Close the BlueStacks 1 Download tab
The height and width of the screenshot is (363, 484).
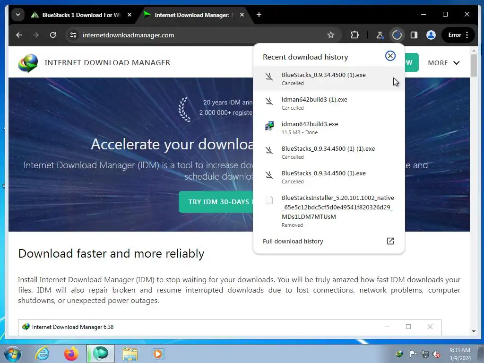pyautogui.click(x=130, y=15)
